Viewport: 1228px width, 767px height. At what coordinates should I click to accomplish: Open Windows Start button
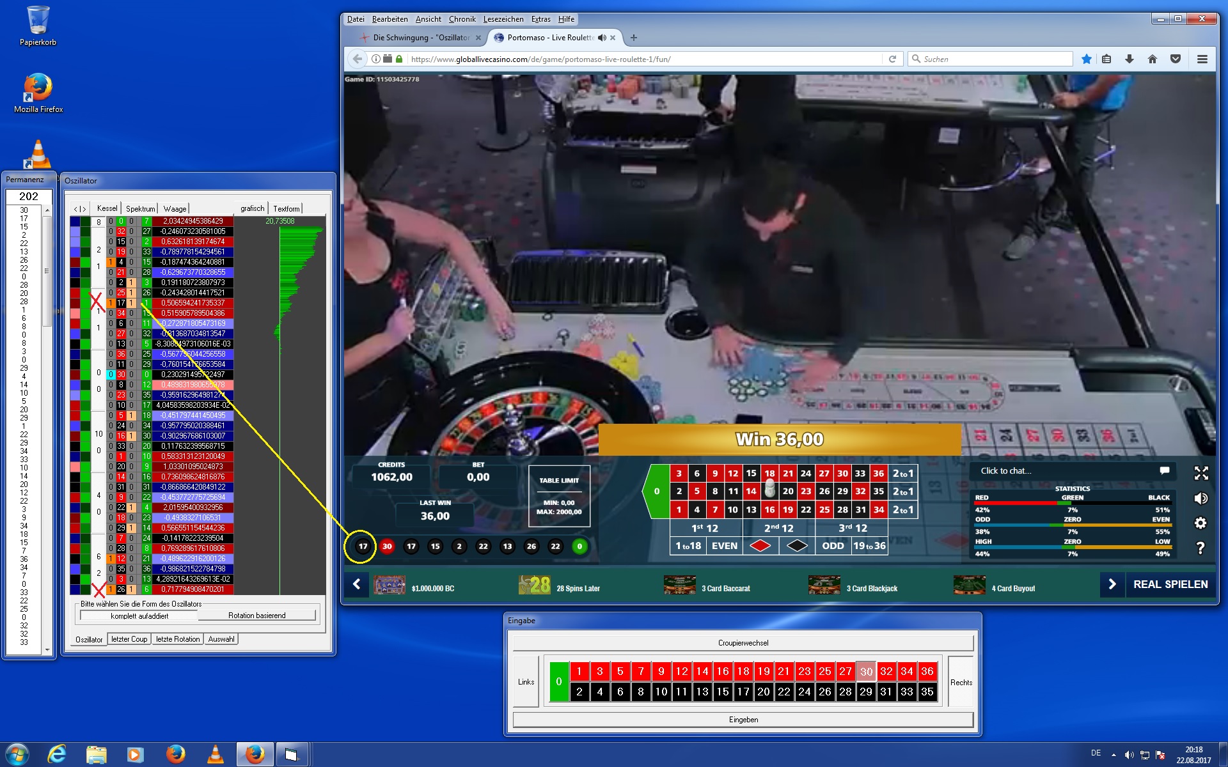17,755
